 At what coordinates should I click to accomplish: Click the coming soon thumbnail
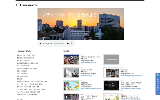pyautogui.click(x=111, y=59)
